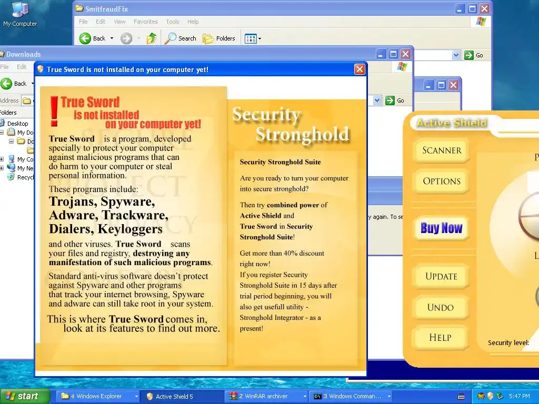Switch to Active Shield 5 taskbar button
This screenshot has width=539, height=404.
(x=182, y=396)
